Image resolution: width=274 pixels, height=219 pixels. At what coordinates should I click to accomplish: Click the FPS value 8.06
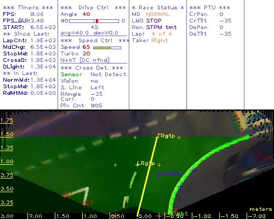coord(37,14)
